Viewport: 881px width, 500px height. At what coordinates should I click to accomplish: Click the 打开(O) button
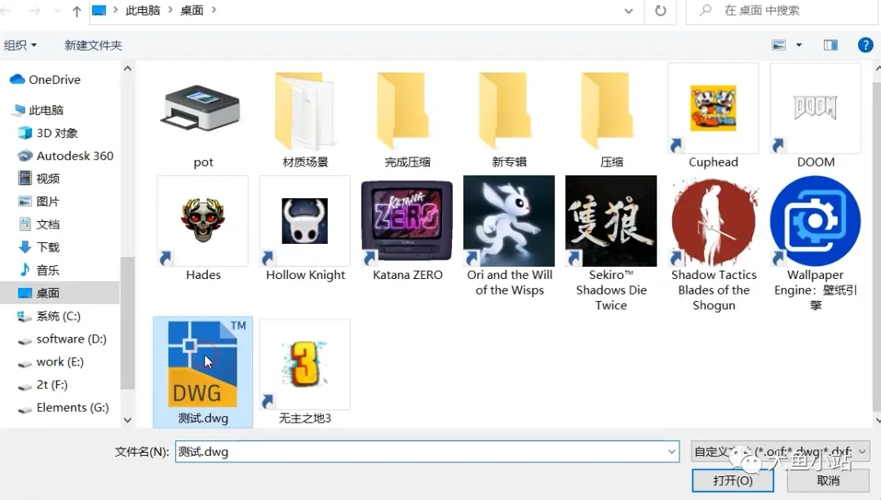click(733, 481)
